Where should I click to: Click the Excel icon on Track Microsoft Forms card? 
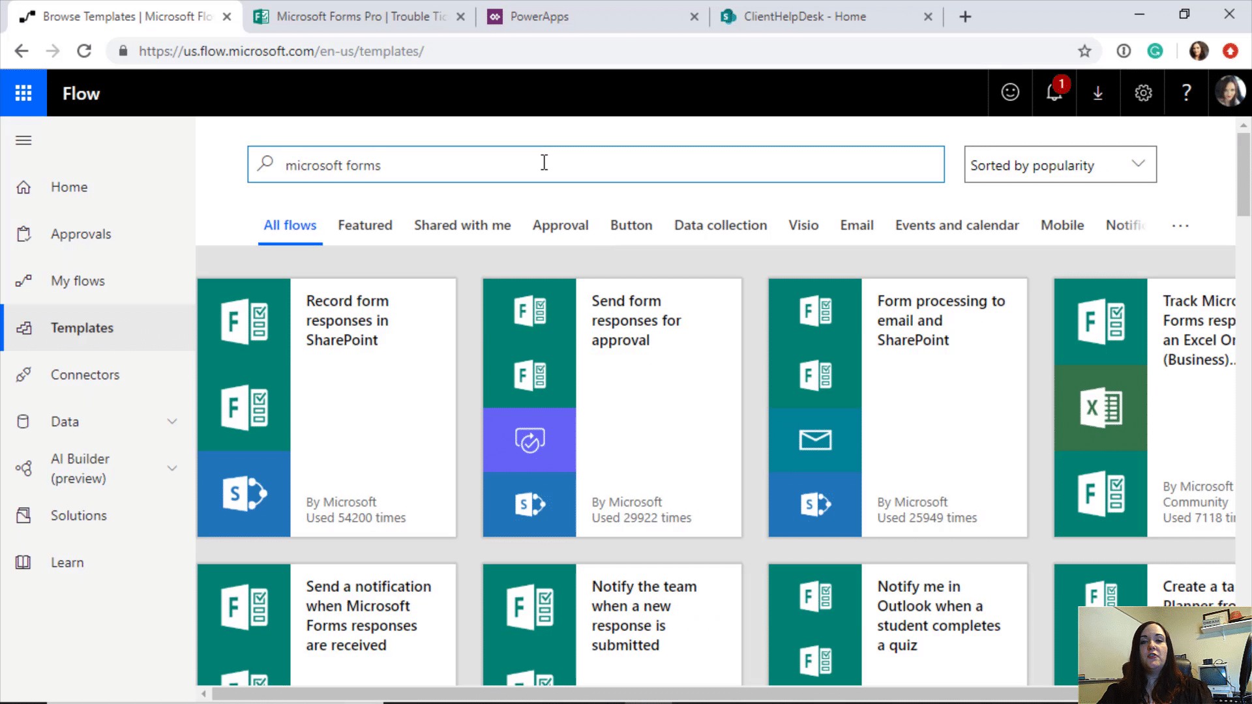(1101, 408)
